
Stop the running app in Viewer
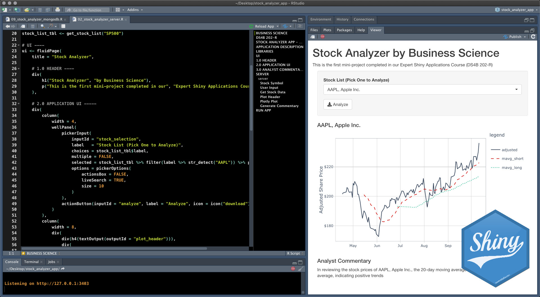tap(323, 37)
